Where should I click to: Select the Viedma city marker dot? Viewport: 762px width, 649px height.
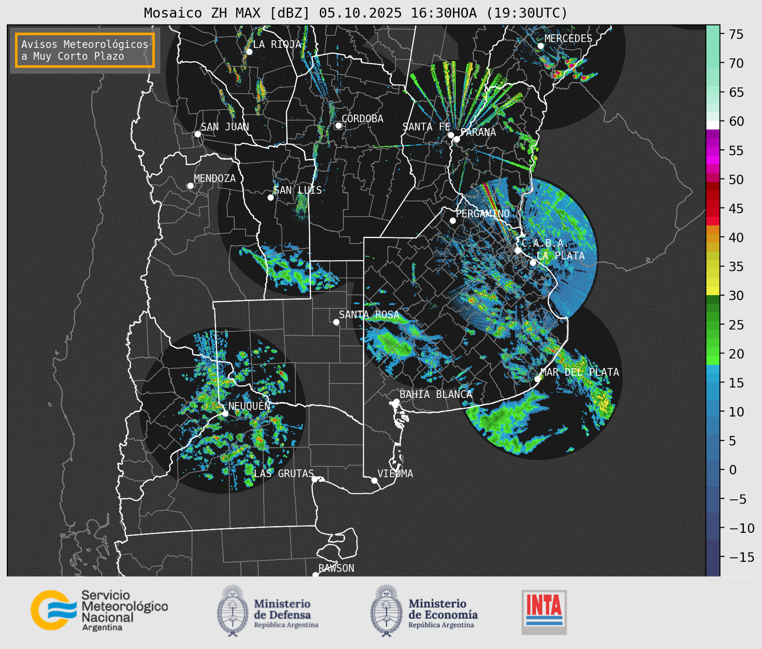click(374, 480)
